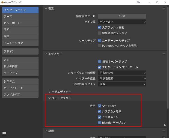This screenshot has width=169, height=138.
Task: Click grip dots icon of 翻訳 panel
Action: (x=164, y=131)
